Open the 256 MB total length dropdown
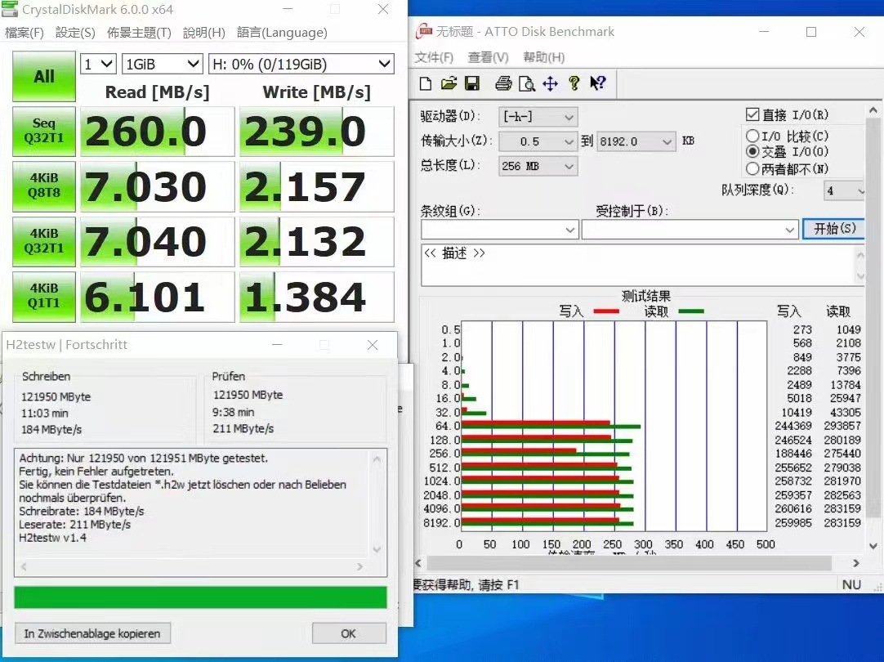Viewport: 884px width, 662px height. [x=538, y=167]
